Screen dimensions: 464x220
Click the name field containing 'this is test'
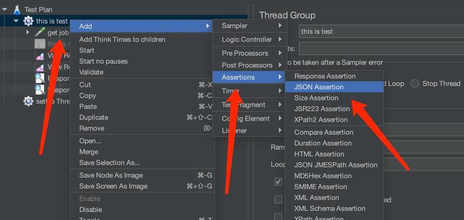click(381, 31)
